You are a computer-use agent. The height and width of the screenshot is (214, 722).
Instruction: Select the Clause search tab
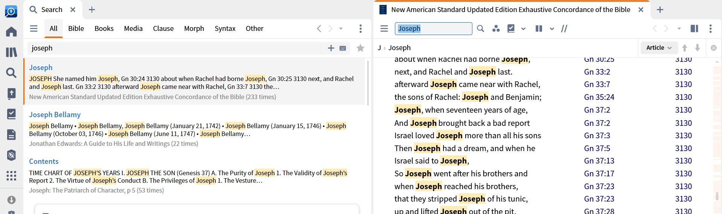[163, 29]
